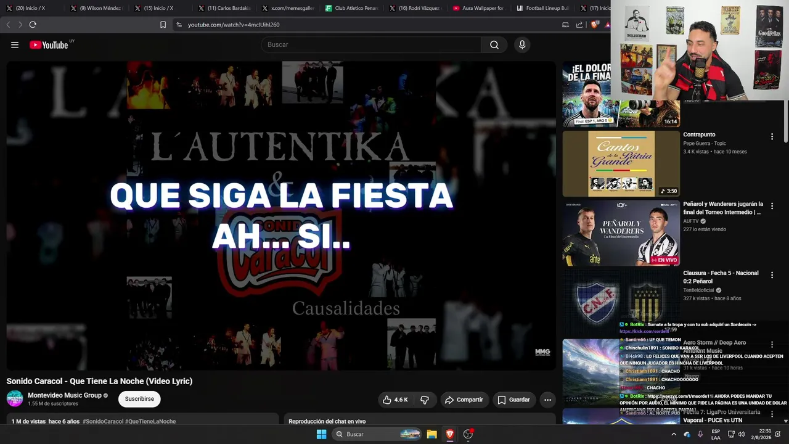789x444 pixels.
Task: Open the AUFTV channel link
Action: (x=691, y=221)
